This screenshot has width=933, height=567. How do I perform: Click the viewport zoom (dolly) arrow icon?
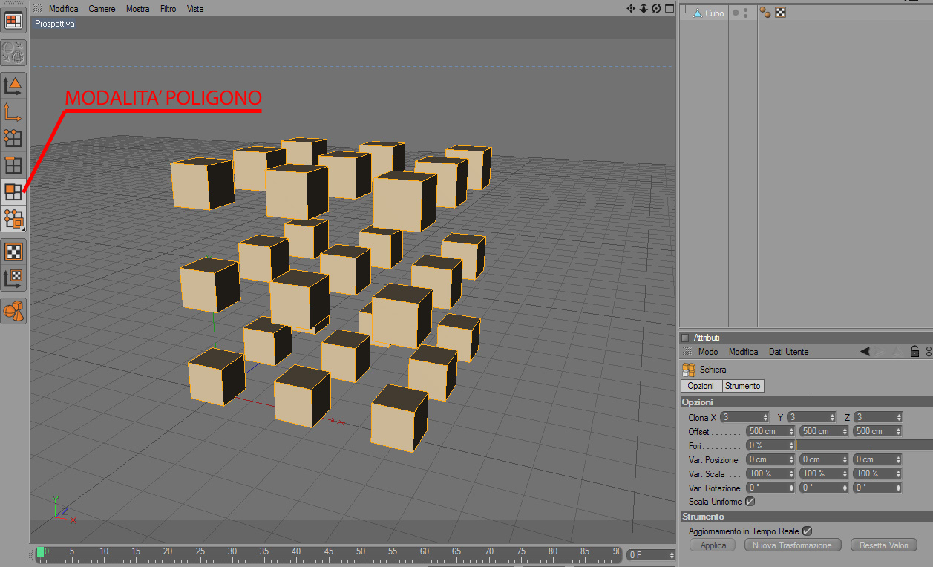[644, 8]
